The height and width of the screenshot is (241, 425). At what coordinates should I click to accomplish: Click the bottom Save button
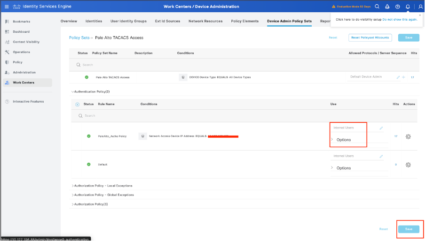pyautogui.click(x=409, y=229)
